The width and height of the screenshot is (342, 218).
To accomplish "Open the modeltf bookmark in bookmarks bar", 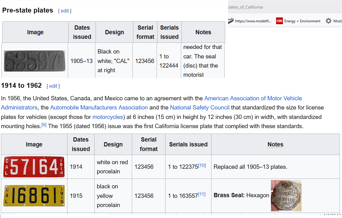I will [249, 21].
